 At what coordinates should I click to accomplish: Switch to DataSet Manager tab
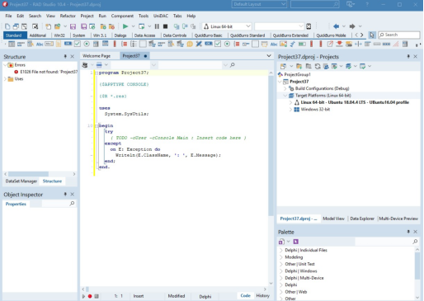[21, 181]
